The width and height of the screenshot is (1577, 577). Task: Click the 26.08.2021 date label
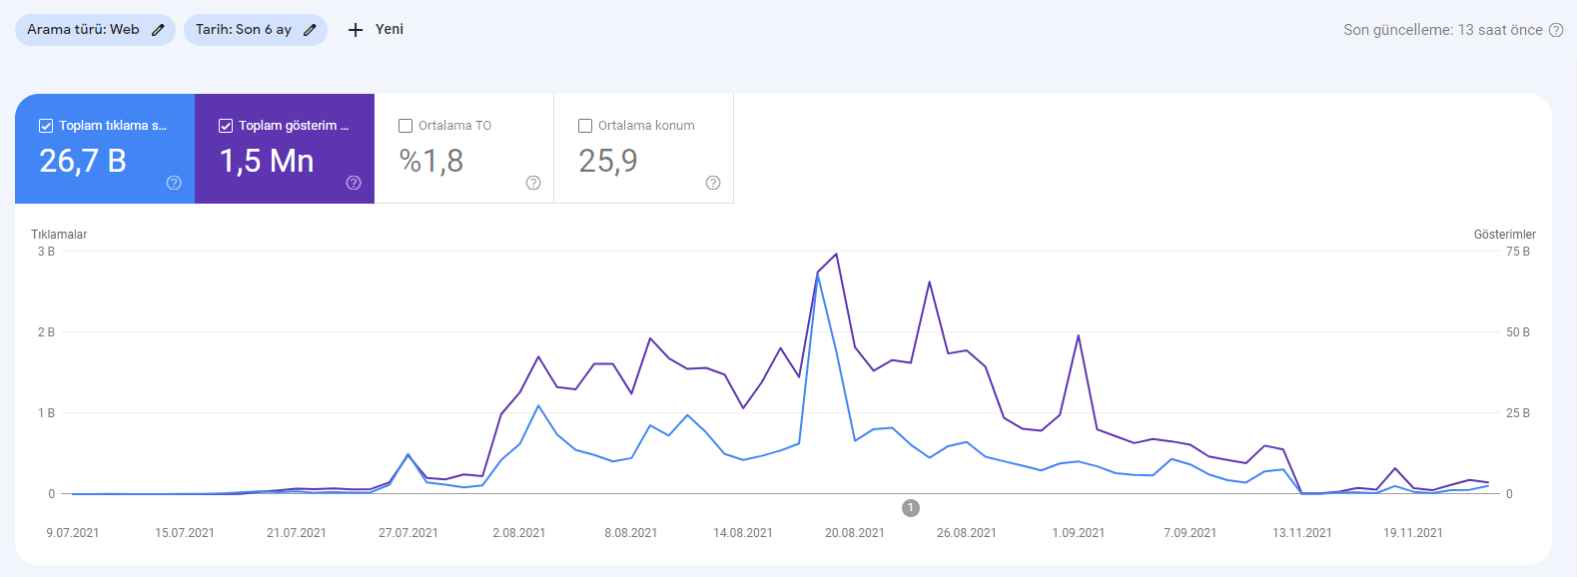967,533
